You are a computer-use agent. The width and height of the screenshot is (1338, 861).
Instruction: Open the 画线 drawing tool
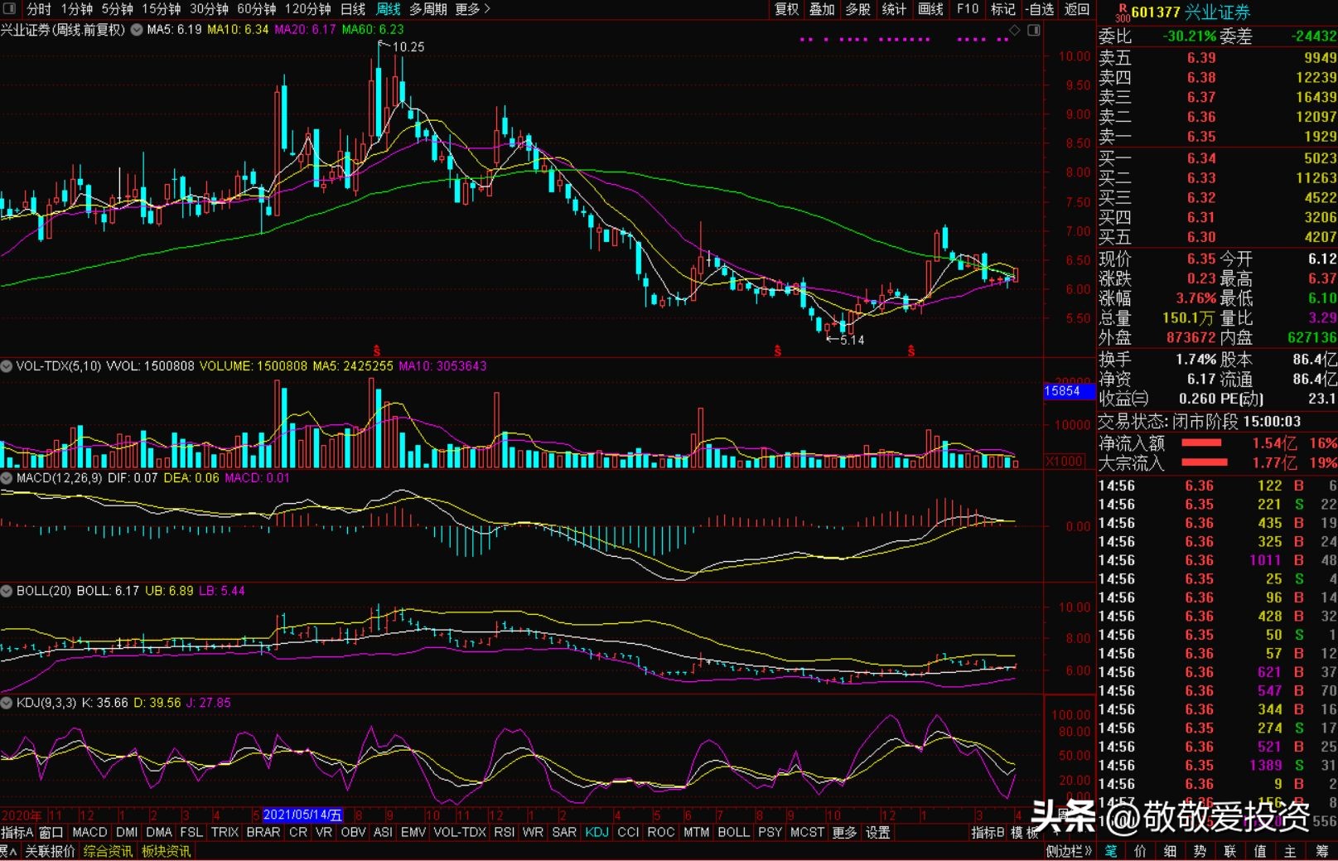(x=930, y=9)
